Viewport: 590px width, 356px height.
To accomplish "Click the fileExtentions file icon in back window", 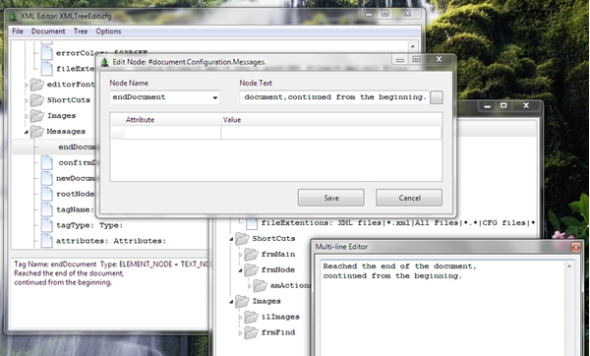I will pos(252,223).
